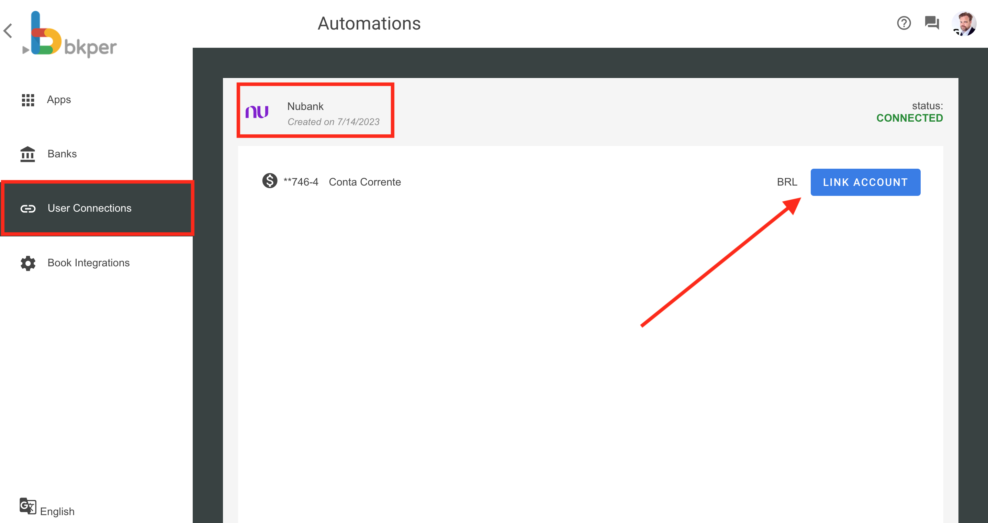Screen dimensions: 988x523
Task: Click the dollar icon beside account **746-4
Action: 270,181
